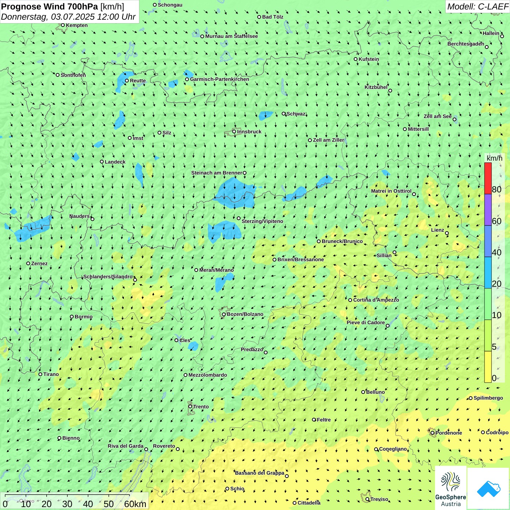Click the Bozen/Bolzano city marker

tap(224, 314)
